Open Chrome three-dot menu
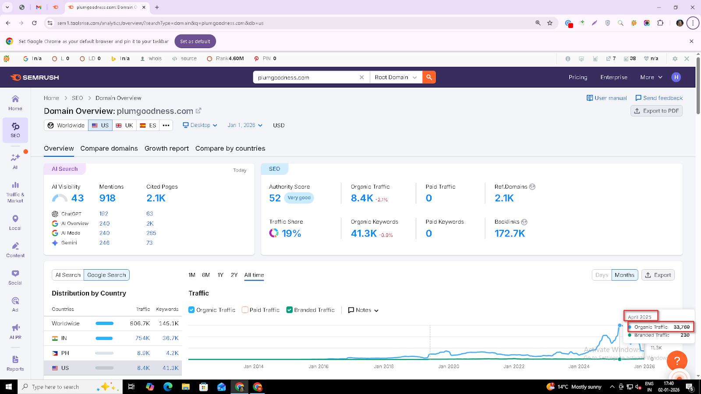The height and width of the screenshot is (394, 701). tap(693, 23)
